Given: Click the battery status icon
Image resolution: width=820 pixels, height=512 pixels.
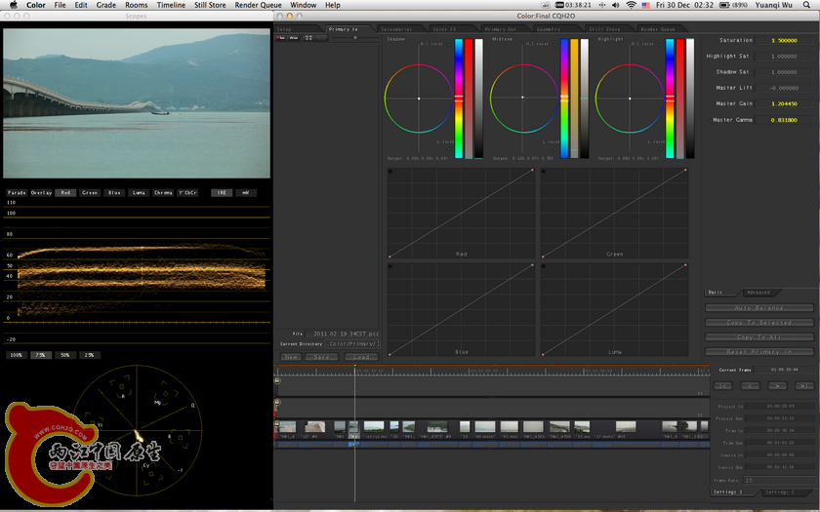Looking at the screenshot, I should coord(724,5).
